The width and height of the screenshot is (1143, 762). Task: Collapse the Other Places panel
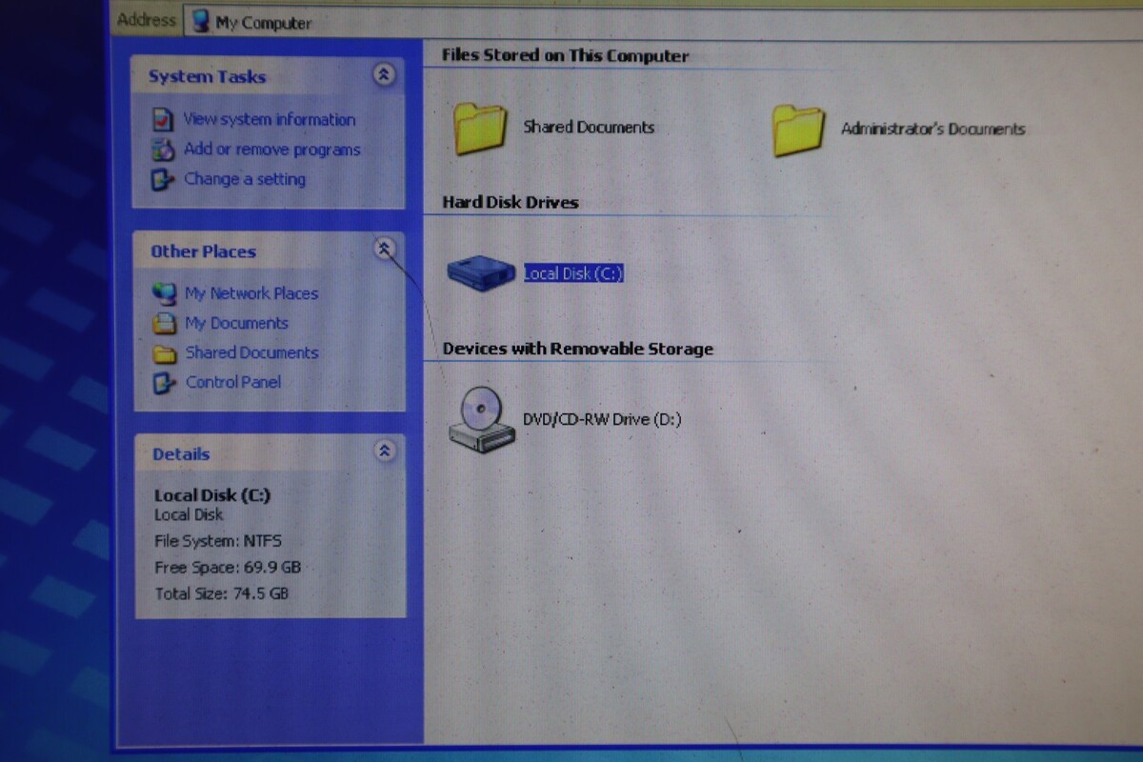coord(384,250)
